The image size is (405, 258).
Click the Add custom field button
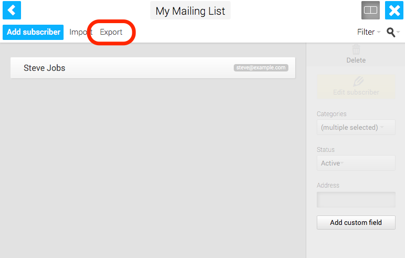click(x=356, y=222)
